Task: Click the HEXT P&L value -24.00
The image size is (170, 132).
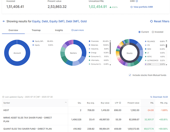Action: coord(150,110)
